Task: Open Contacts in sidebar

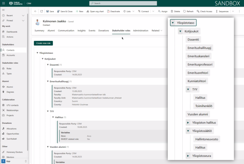Action: coord(13,50)
